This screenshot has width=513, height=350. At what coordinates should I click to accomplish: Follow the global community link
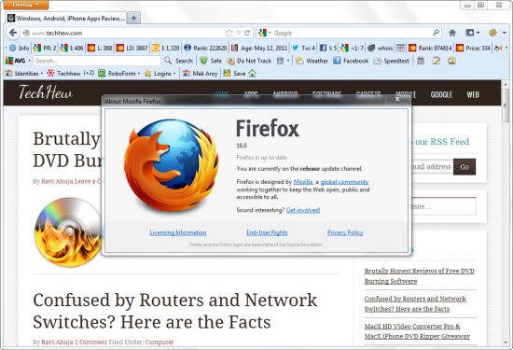coord(344,182)
